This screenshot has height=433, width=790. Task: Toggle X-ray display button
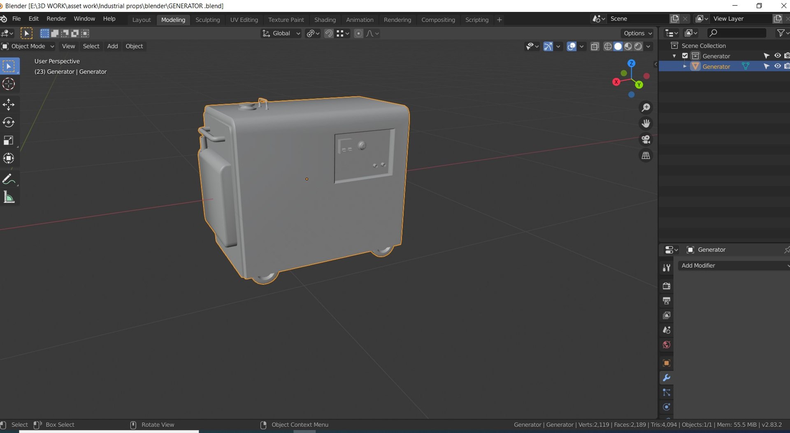(x=595, y=46)
